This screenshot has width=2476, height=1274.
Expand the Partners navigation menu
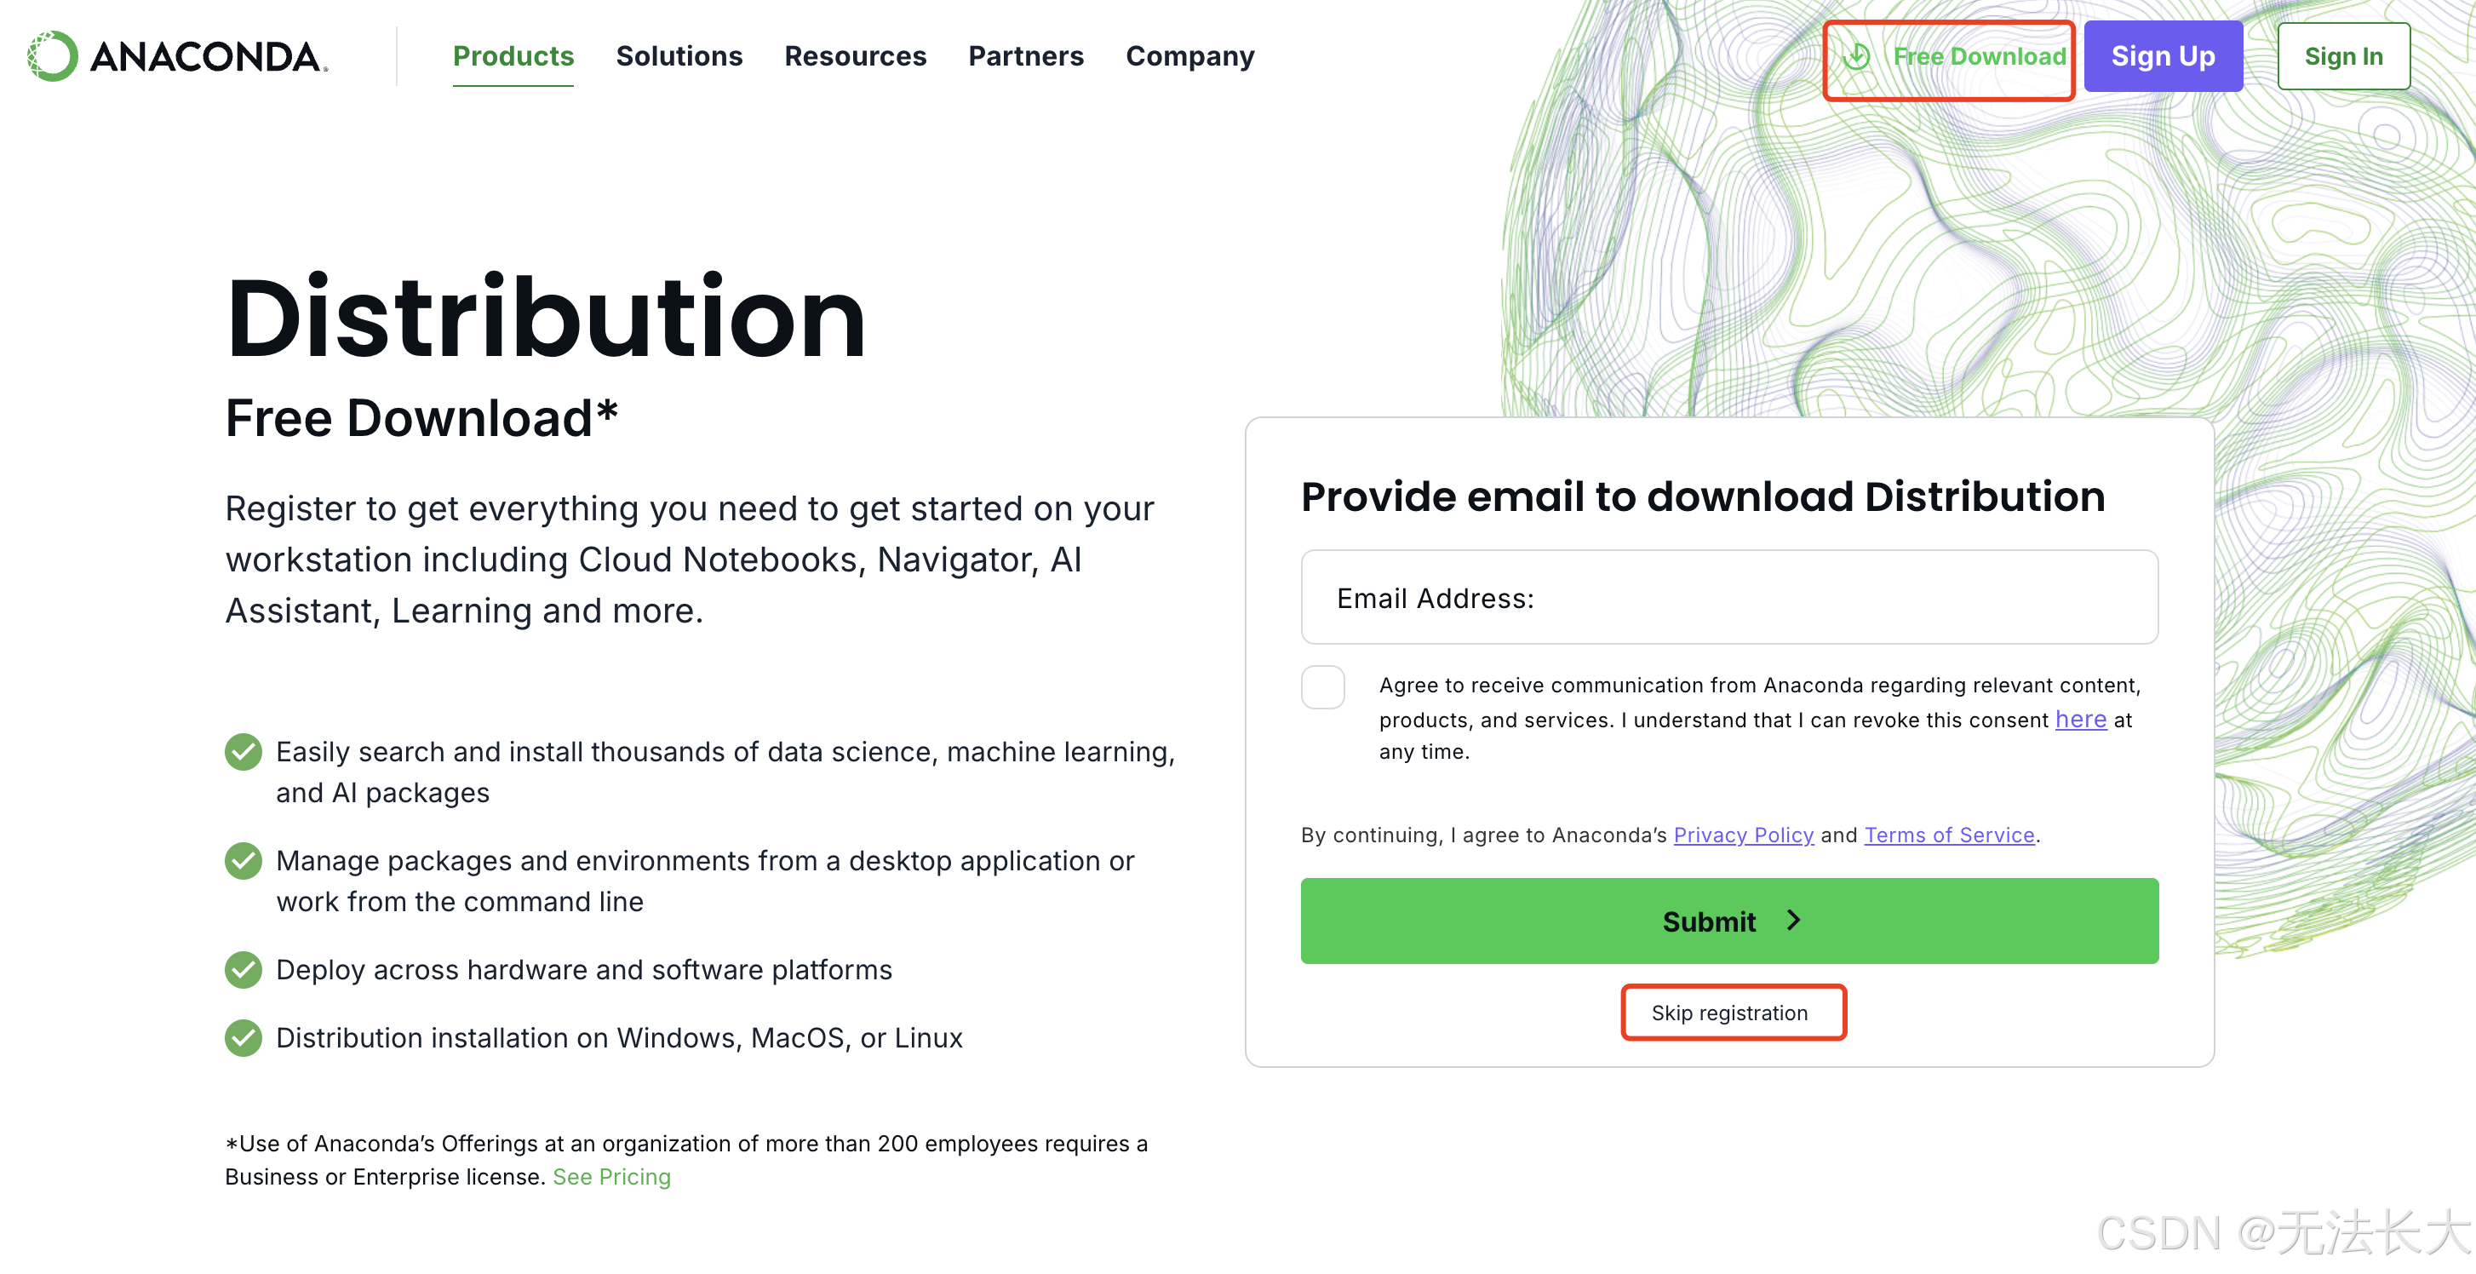point(1026,57)
